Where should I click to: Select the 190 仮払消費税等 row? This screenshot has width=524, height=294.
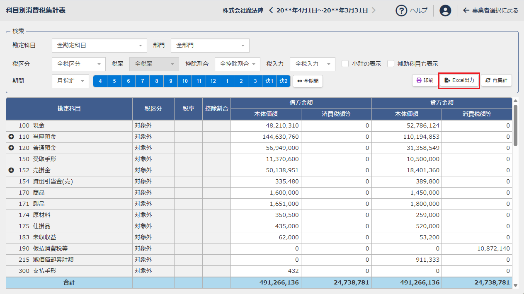pyautogui.click(x=259, y=248)
